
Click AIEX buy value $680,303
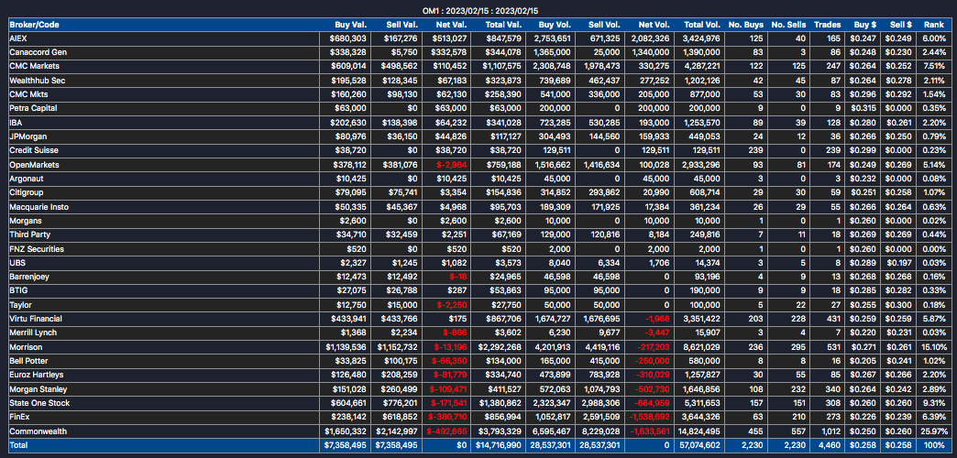[x=349, y=38]
